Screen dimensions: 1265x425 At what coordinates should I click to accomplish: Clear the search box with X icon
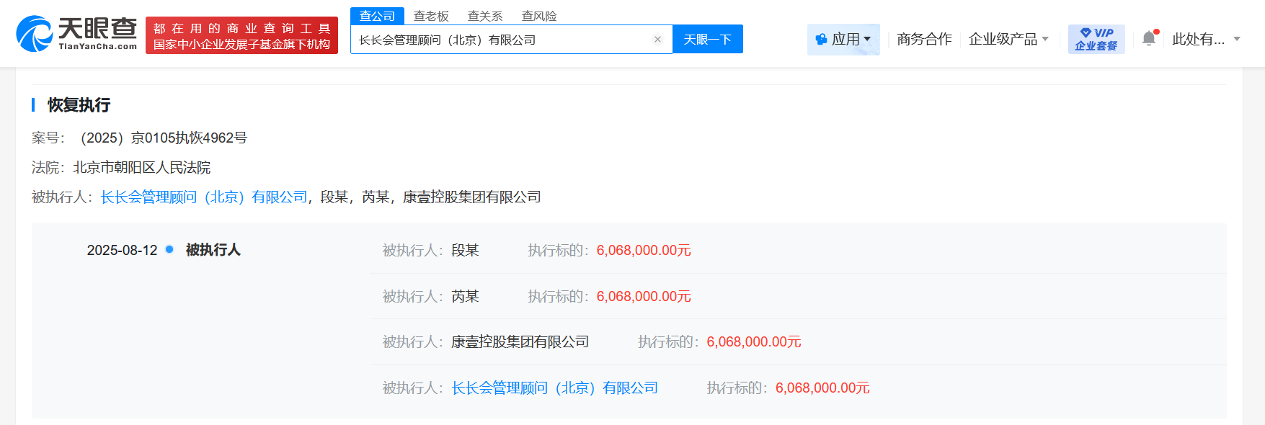coord(657,40)
